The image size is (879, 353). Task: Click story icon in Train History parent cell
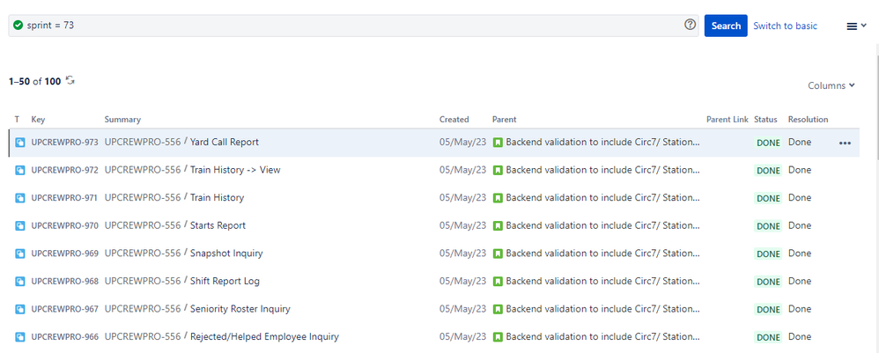click(x=498, y=198)
